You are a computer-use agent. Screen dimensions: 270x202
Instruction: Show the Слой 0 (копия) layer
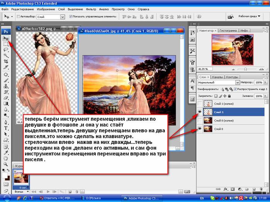(199, 120)
